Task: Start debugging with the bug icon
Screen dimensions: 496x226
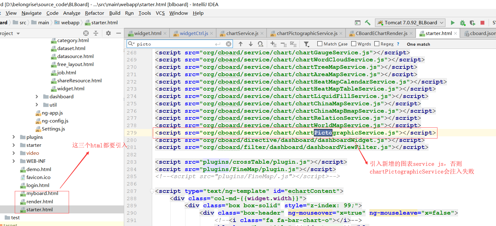Action: pos(462,23)
